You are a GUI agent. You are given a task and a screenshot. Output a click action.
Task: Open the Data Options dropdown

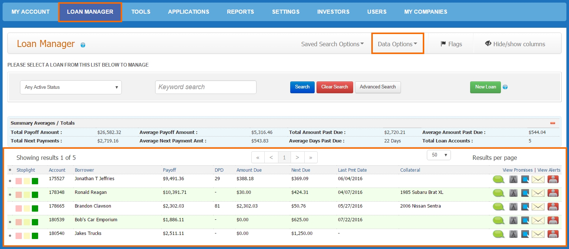click(398, 43)
